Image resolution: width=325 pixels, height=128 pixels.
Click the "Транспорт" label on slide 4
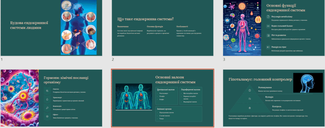click(57, 98)
